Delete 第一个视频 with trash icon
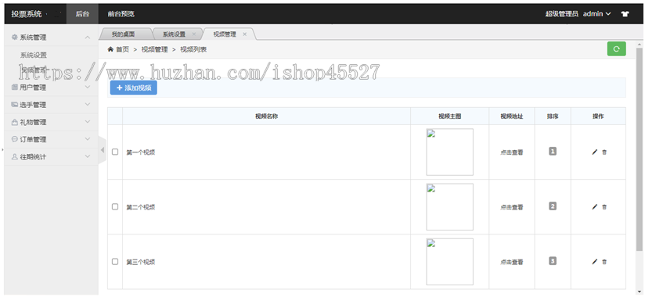645x297 pixels. tap(604, 152)
